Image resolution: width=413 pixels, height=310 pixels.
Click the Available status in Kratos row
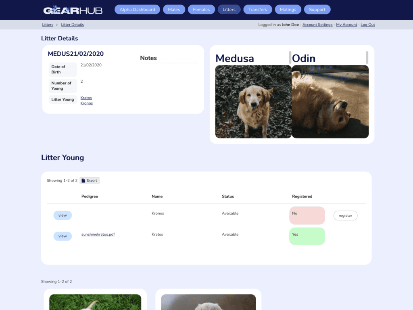point(230,235)
